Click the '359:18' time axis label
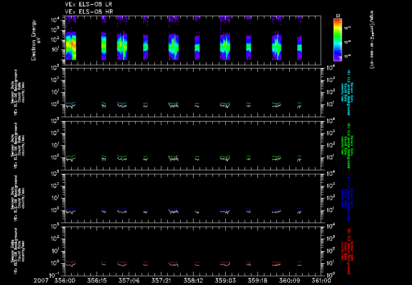The height and width of the screenshot is (285, 412). (x=257, y=281)
